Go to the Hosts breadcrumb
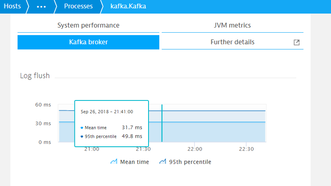 (x=12, y=7)
